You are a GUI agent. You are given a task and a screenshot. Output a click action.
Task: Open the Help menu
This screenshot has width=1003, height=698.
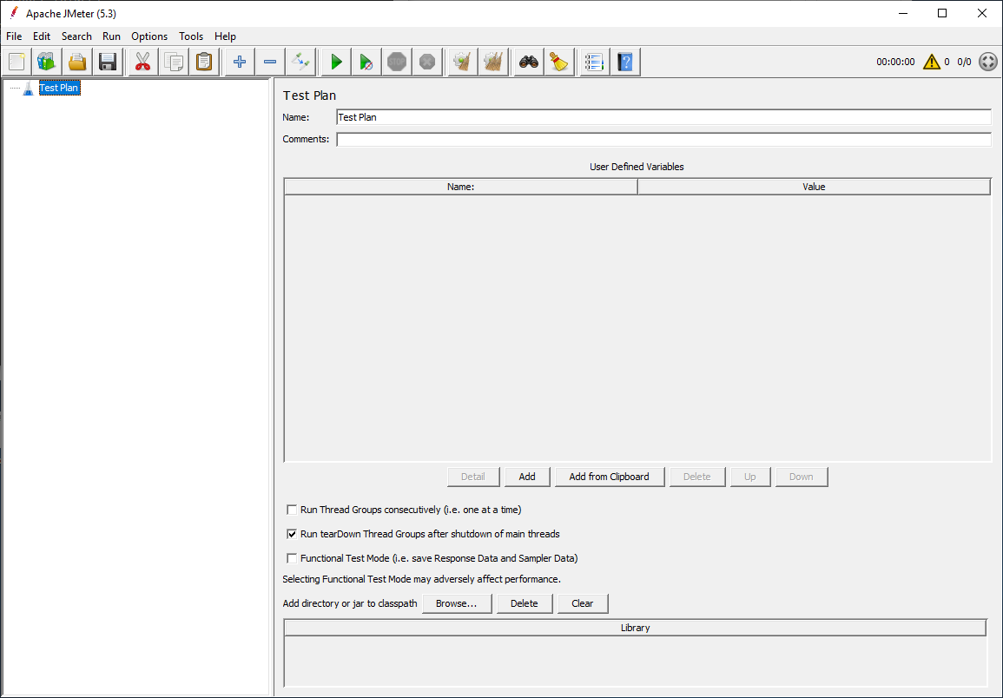tap(225, 36)
